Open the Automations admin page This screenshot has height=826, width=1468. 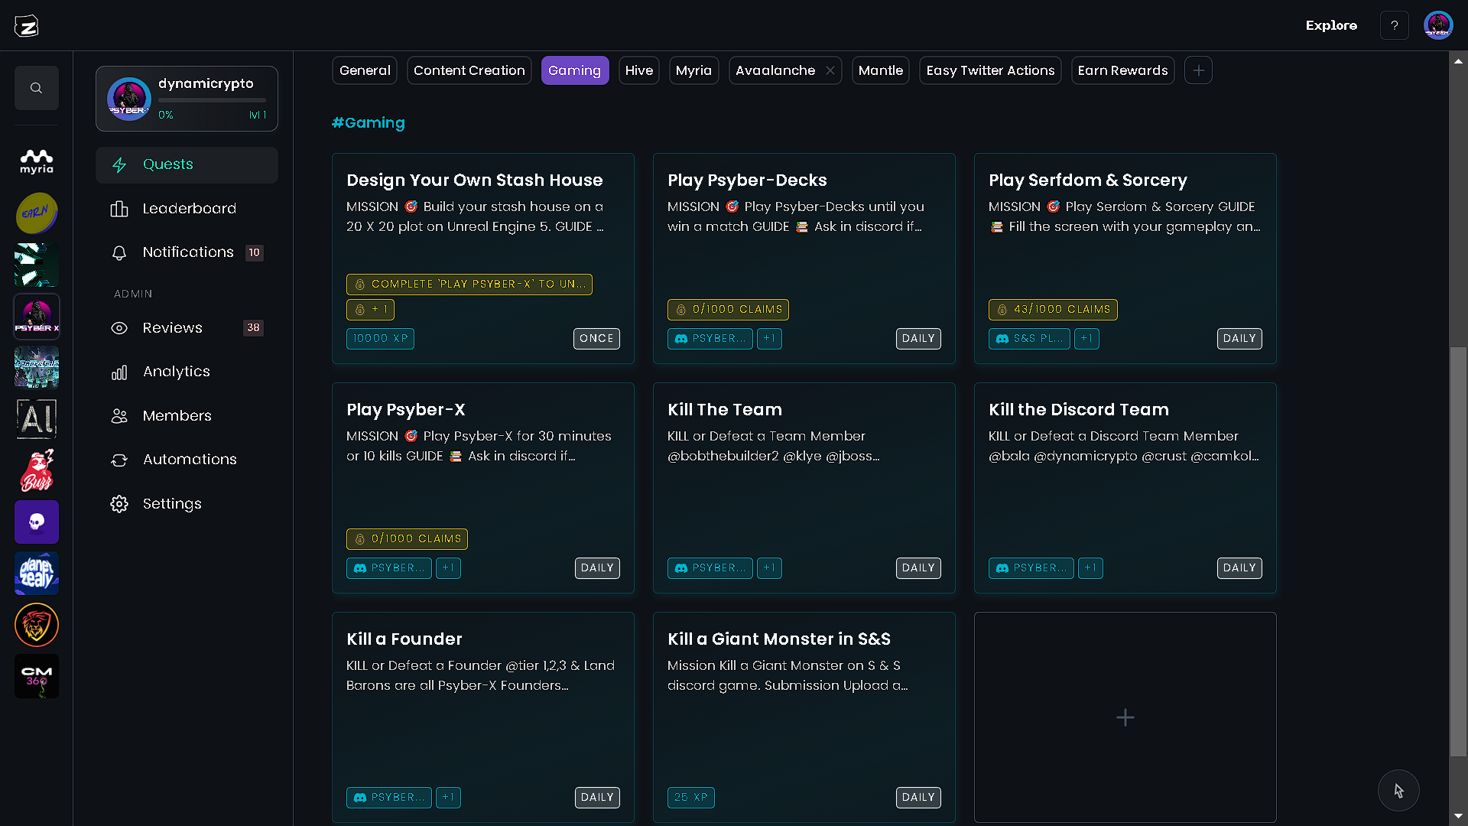pos(187,460)
